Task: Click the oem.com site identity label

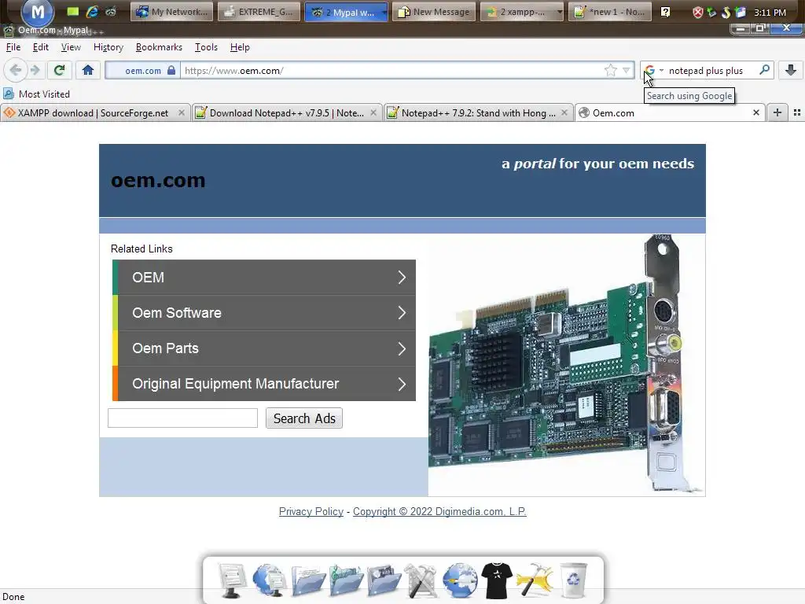Action: coord(143,70)
